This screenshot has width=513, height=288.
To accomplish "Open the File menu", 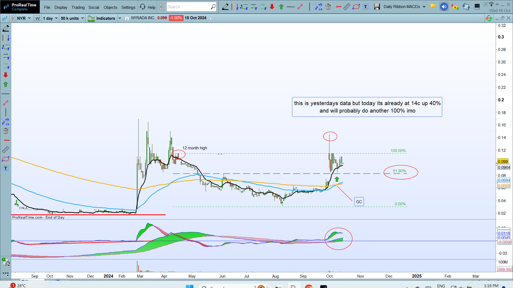I will (x=47, y=7).
